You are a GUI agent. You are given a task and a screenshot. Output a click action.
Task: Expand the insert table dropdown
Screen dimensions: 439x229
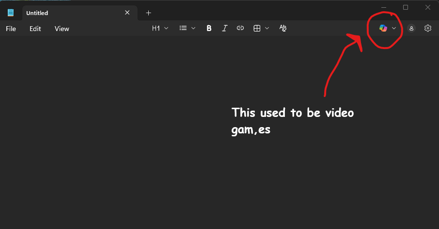(261, 29)
